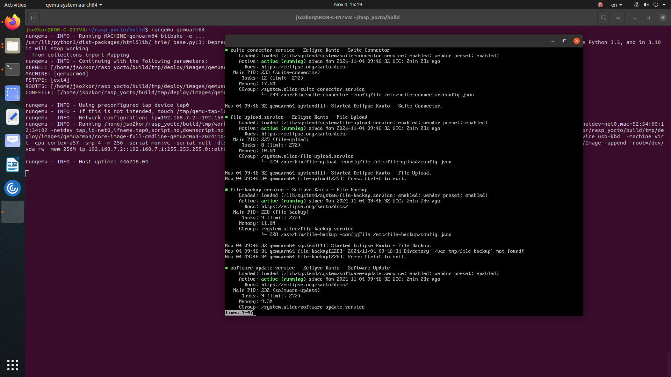The width and height of the screenshot is (671, 377).
Task: Expand the system menu arrow in top bar
Action: pos(664,5)
